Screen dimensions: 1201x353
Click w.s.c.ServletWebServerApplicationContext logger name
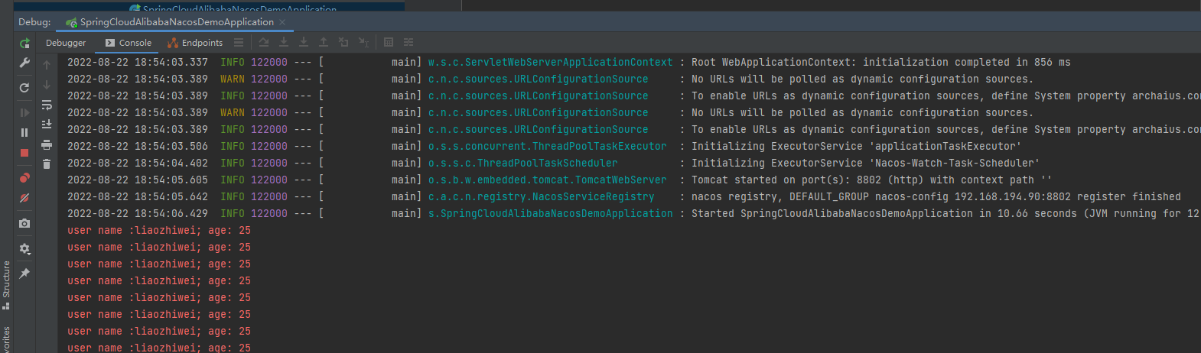pos(550,62)
